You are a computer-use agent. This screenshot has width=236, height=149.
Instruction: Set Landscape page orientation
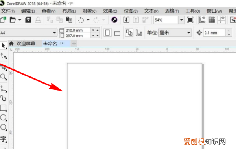point(117,33)
